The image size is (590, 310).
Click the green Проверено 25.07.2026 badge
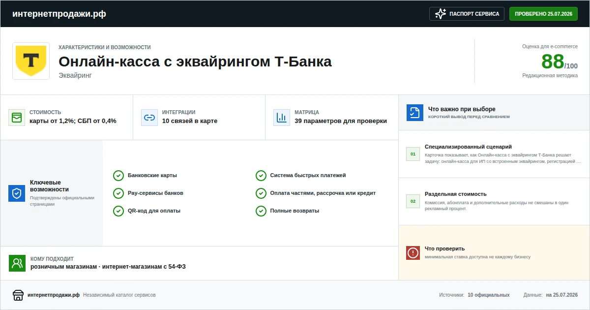pyautogui.click(x=543, y=14)
